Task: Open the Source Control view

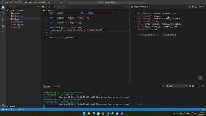Action: (x=3, y=20)
